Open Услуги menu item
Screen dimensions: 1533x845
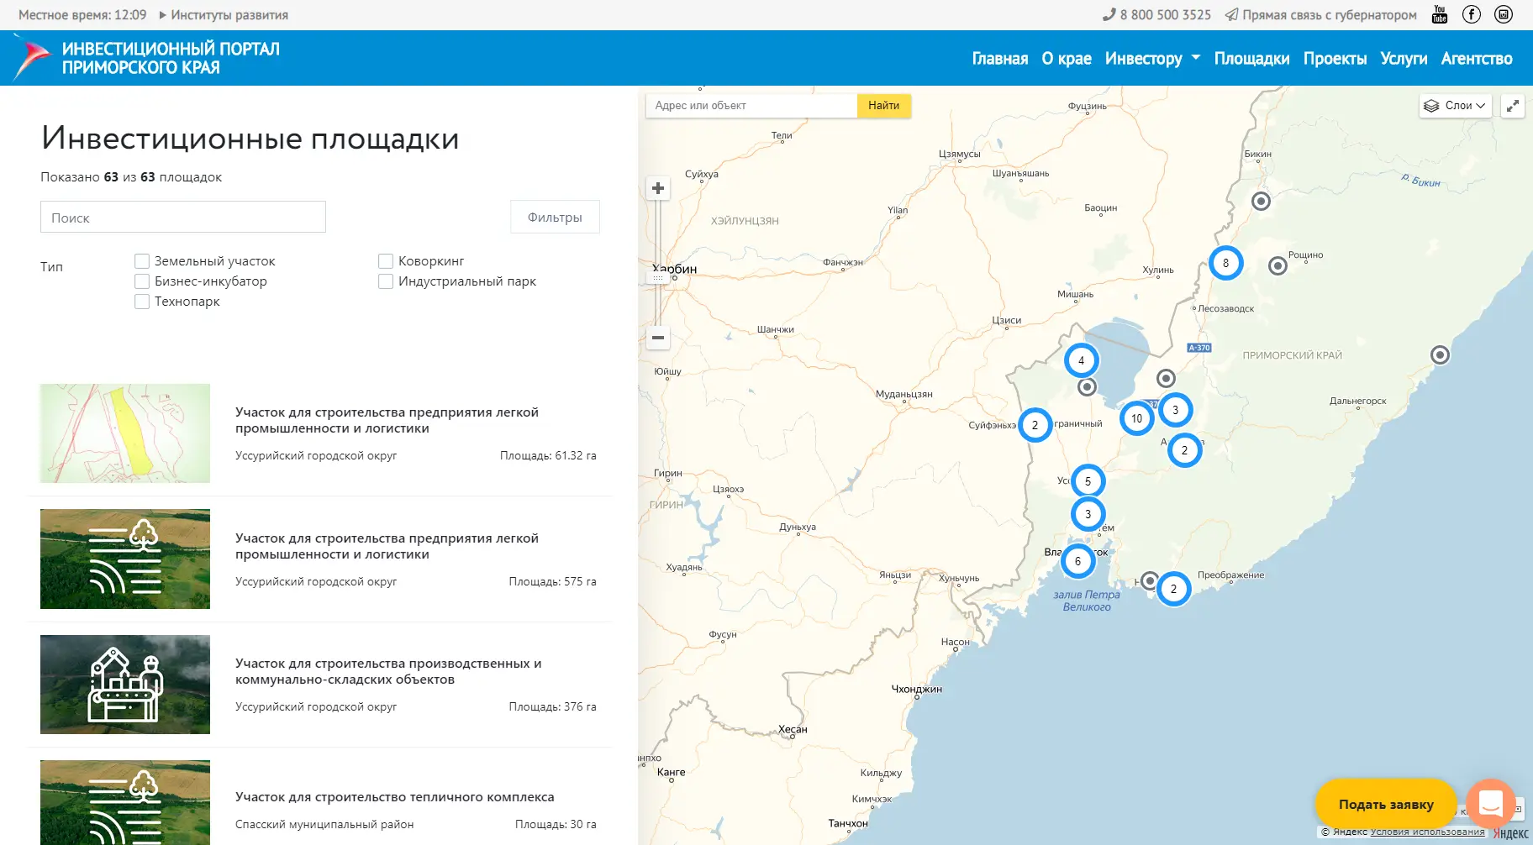point(1404,59)
